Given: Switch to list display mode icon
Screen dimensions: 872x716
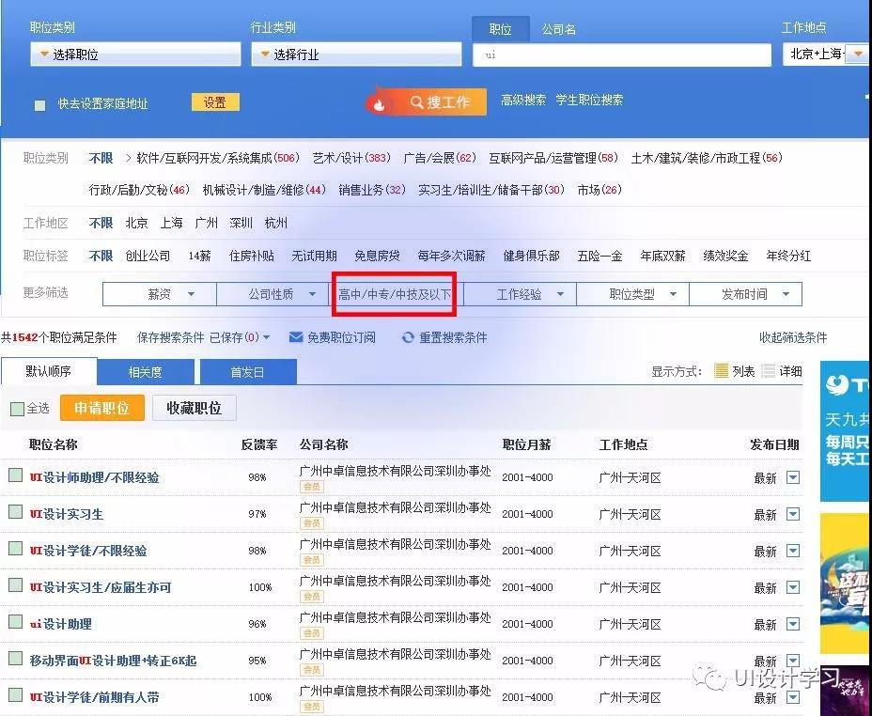Looking at the screenshot, I should click(x=722, y=371).
